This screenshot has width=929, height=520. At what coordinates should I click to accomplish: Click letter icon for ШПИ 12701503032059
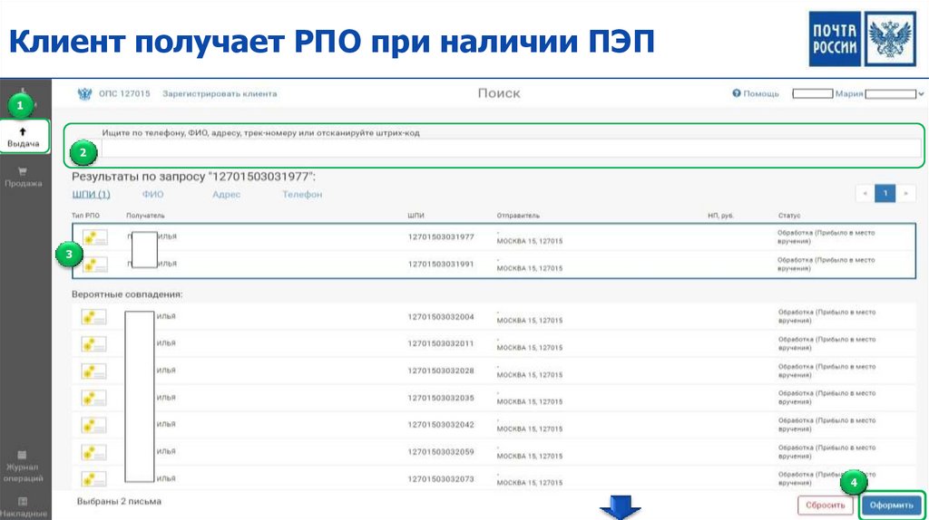point(93,452)
